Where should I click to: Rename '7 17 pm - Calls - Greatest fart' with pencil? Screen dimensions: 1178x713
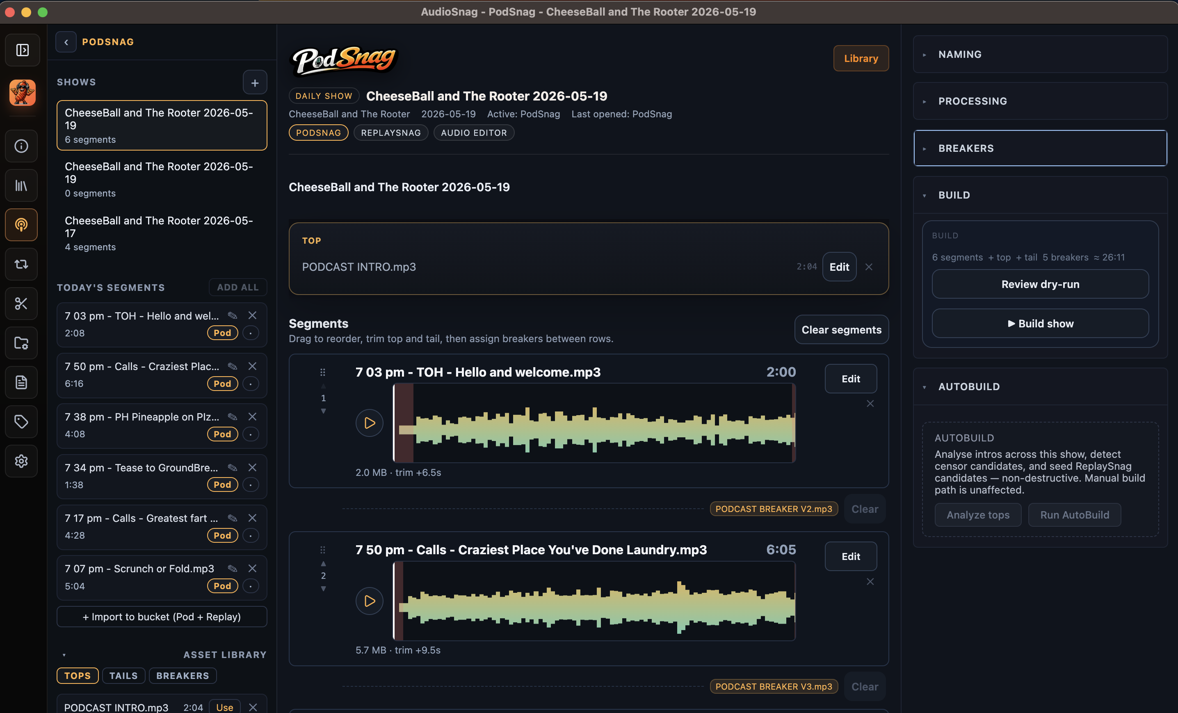[x=232, y=518]
